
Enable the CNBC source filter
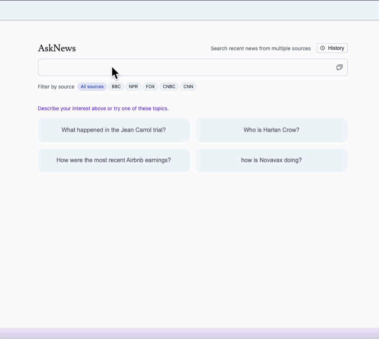tap(169, 87)
